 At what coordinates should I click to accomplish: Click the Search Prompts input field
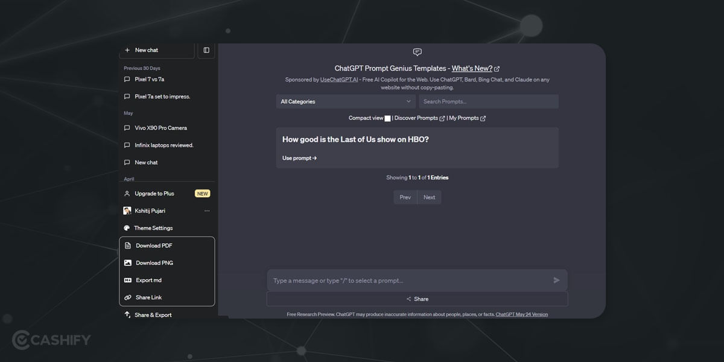click(x=489, y=101)
